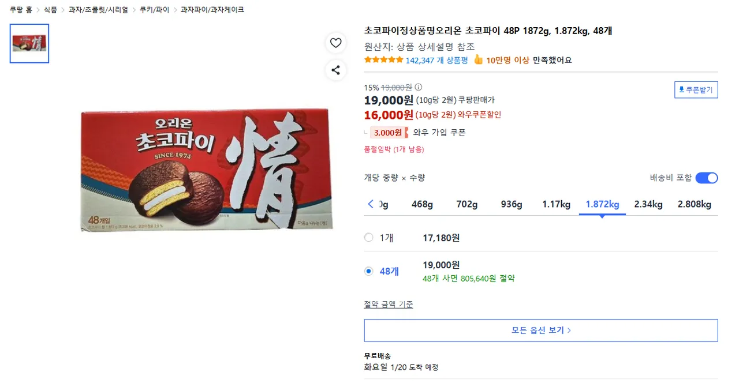Choose the 936g weight tab
This screenshot has width=739, height=383.
coord(512,204)
